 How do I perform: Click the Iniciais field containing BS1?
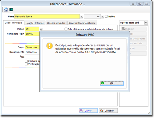[32, 29]
